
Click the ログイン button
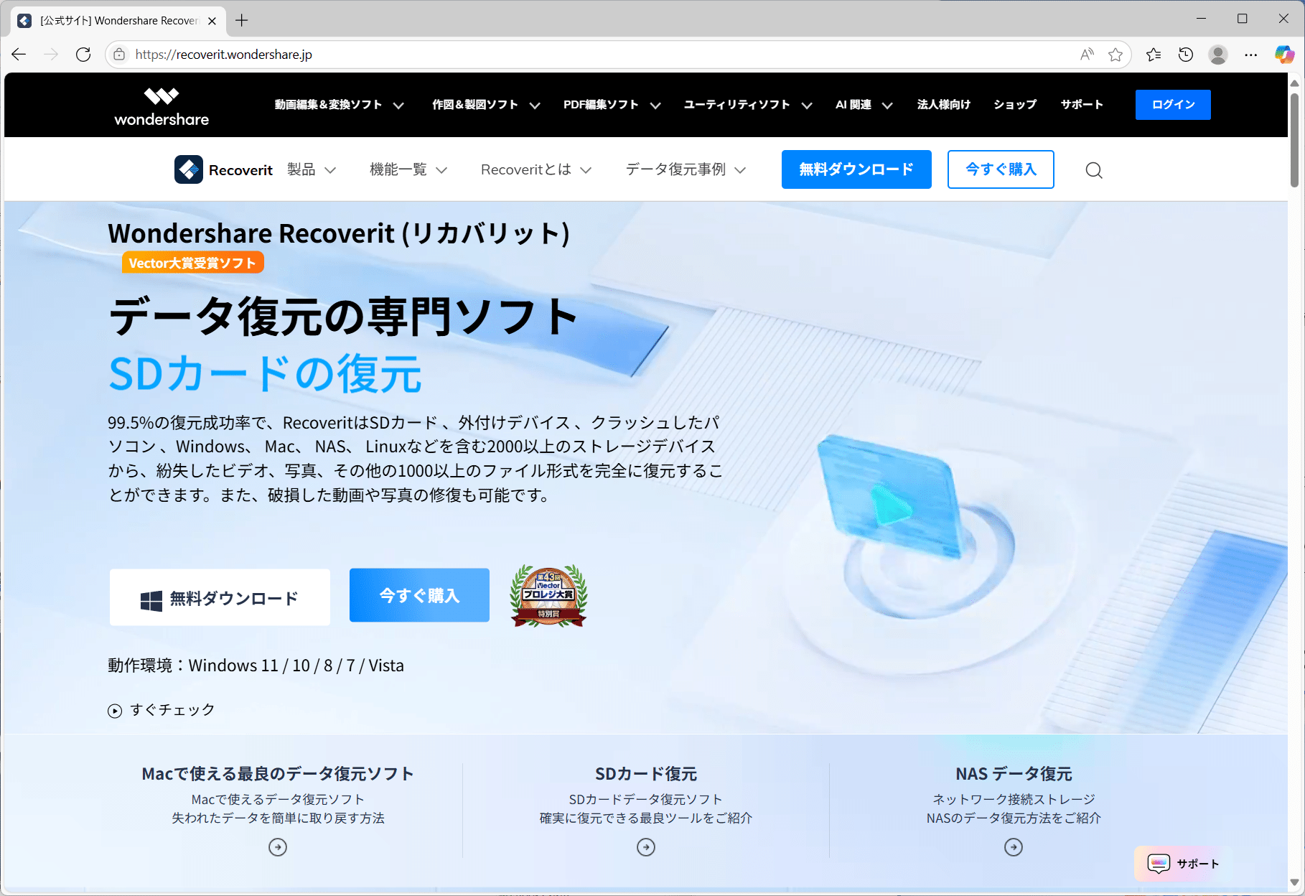(1172, 105)
